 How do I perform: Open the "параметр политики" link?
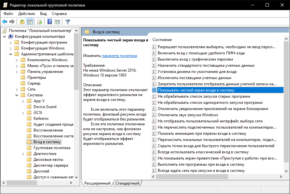(120, 56)
